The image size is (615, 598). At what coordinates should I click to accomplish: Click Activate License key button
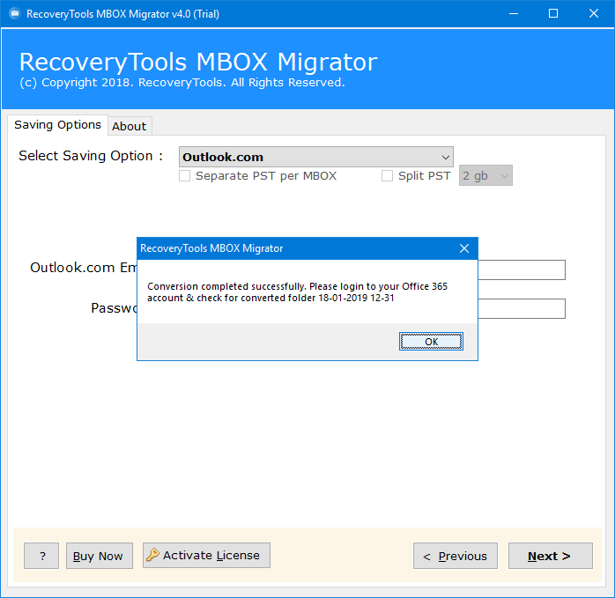click(206, 555)
